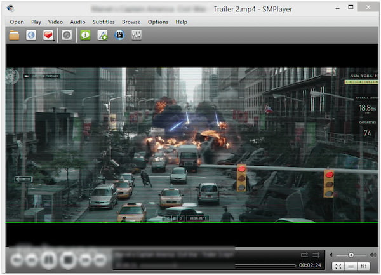Close the SMPlayer window

point(368,7)
